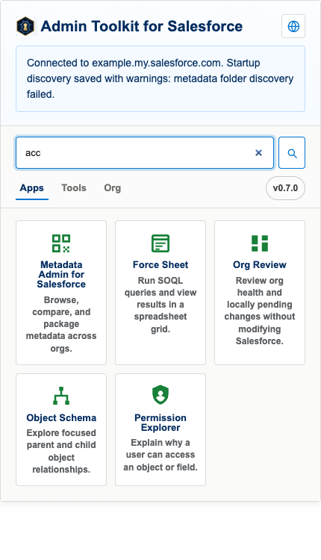
Task: Open the Object Schema title link
Action: [x=61, y=417]
